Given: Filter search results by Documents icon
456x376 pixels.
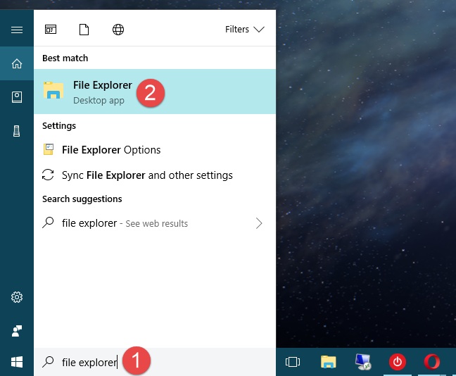Looking at the screenshot, I should pos(84,30).
